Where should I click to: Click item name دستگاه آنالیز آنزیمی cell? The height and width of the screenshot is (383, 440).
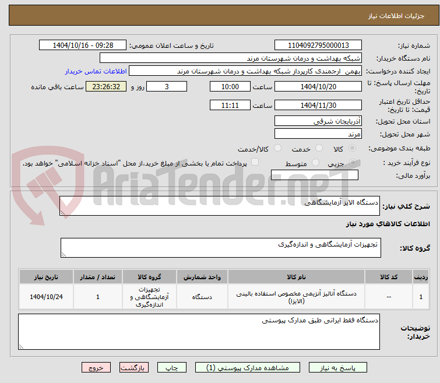tap(296, 297)
